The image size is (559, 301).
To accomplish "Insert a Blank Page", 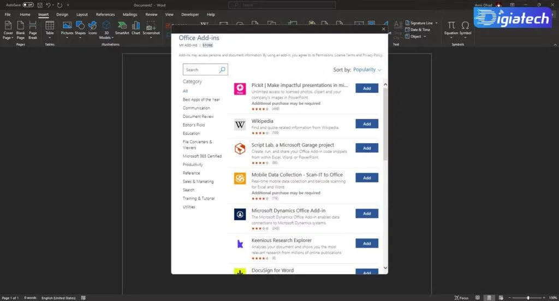I will click(21, 30).
